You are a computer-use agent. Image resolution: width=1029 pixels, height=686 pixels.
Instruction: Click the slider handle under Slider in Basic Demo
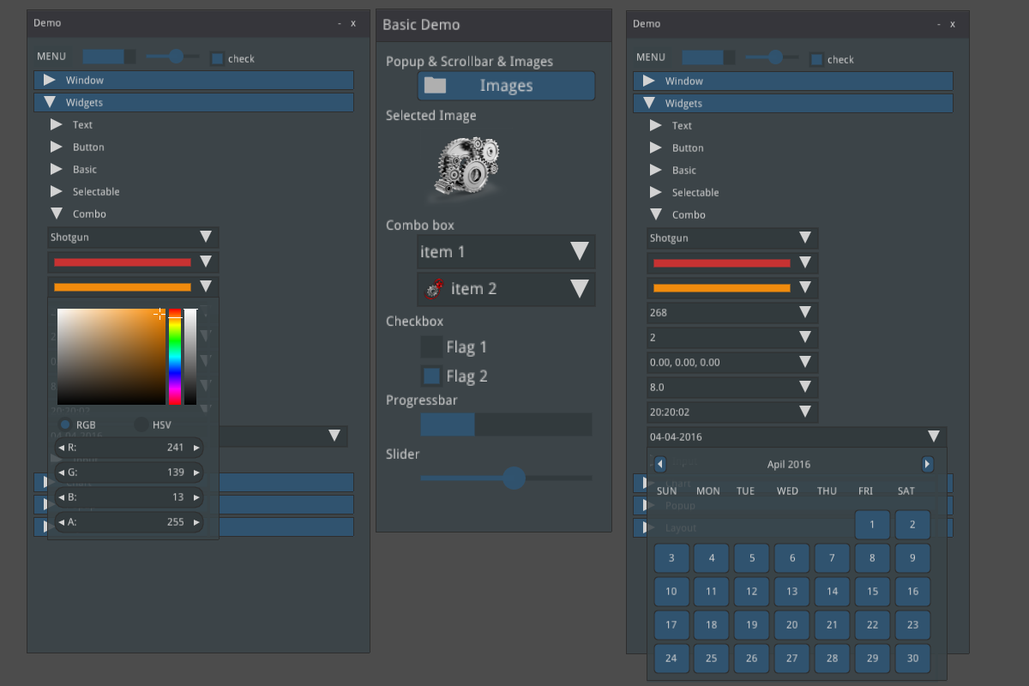[514, 478]
